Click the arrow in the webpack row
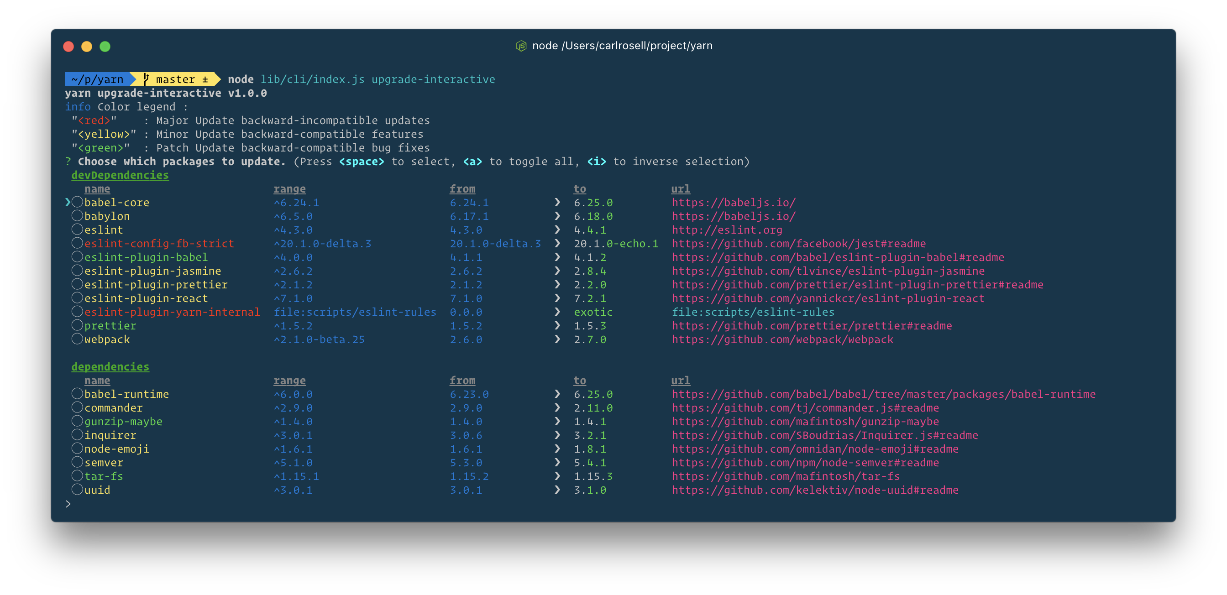This screenshot has height=595, width=1227. pos(557,339)
